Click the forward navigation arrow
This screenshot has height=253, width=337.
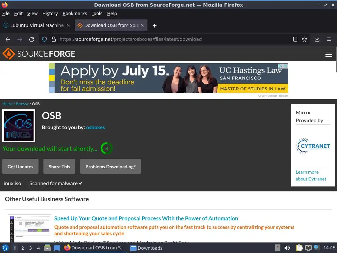point(20,40)
